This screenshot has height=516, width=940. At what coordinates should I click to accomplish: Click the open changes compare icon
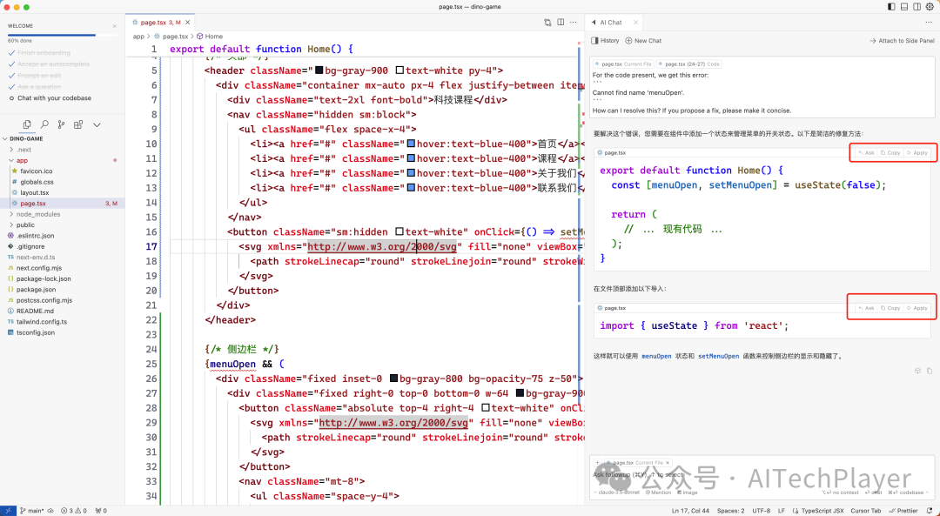click(547, 22)
